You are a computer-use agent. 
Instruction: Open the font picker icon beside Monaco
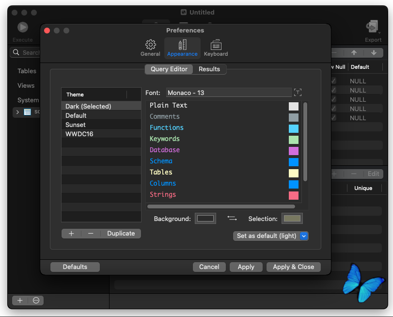[x=298, y=93]
